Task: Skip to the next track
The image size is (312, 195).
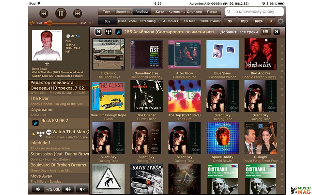Action: [77, 14]
